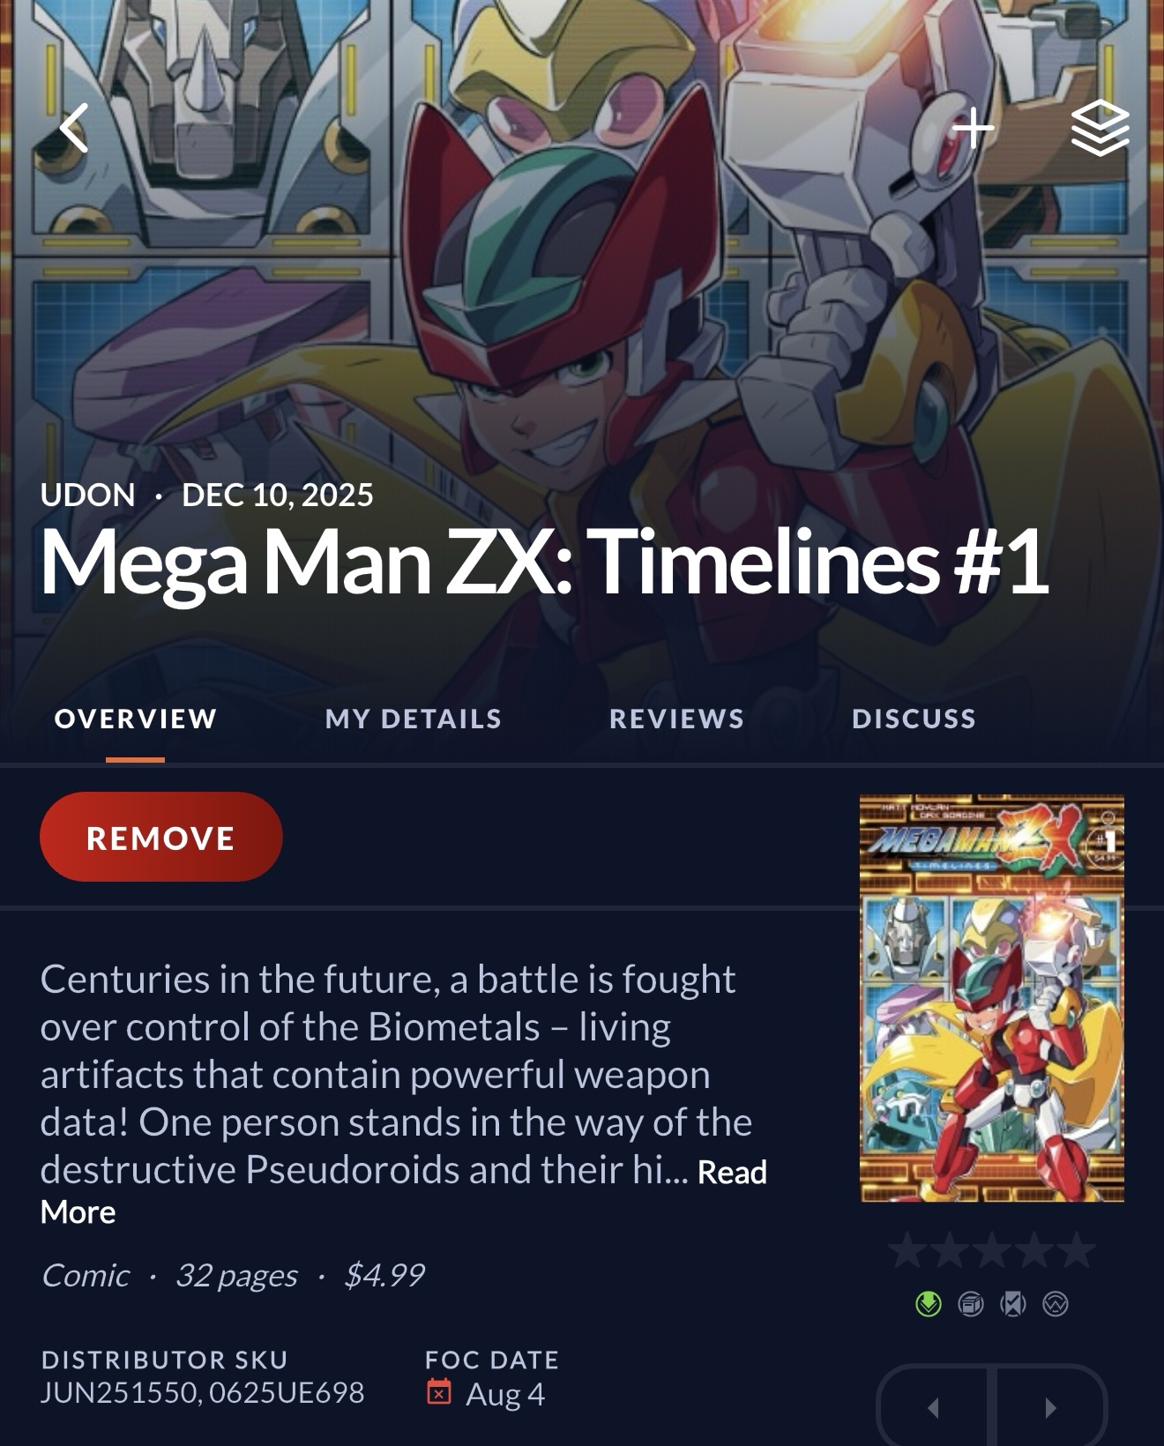Image resolution: width=1164 pixels, height=1446 pixels.
Task: Tap the UDON publisher name
Action: click(87, 495)
